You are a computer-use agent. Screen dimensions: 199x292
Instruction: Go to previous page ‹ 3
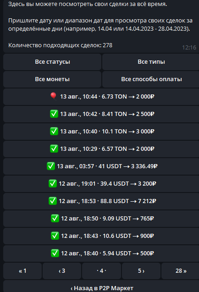click(x=62, y=271)
